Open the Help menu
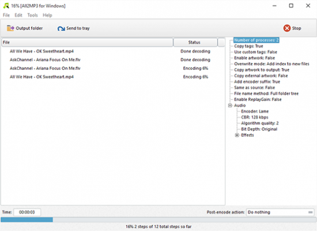 pyautogui.click(x=47, y=15)
